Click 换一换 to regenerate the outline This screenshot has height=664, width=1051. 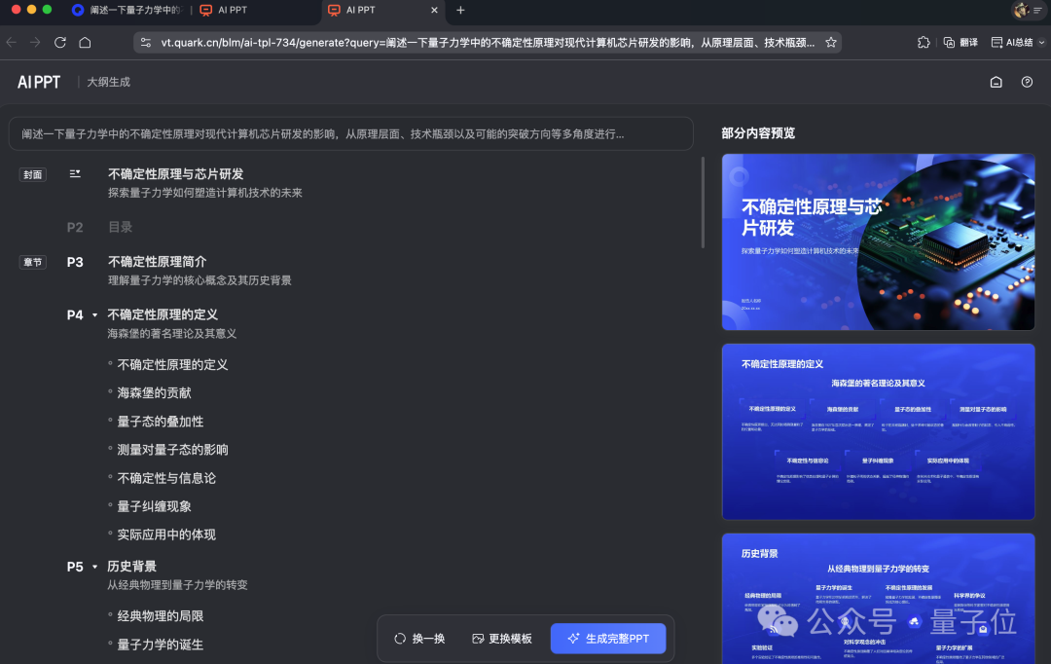tap(419, 639)
